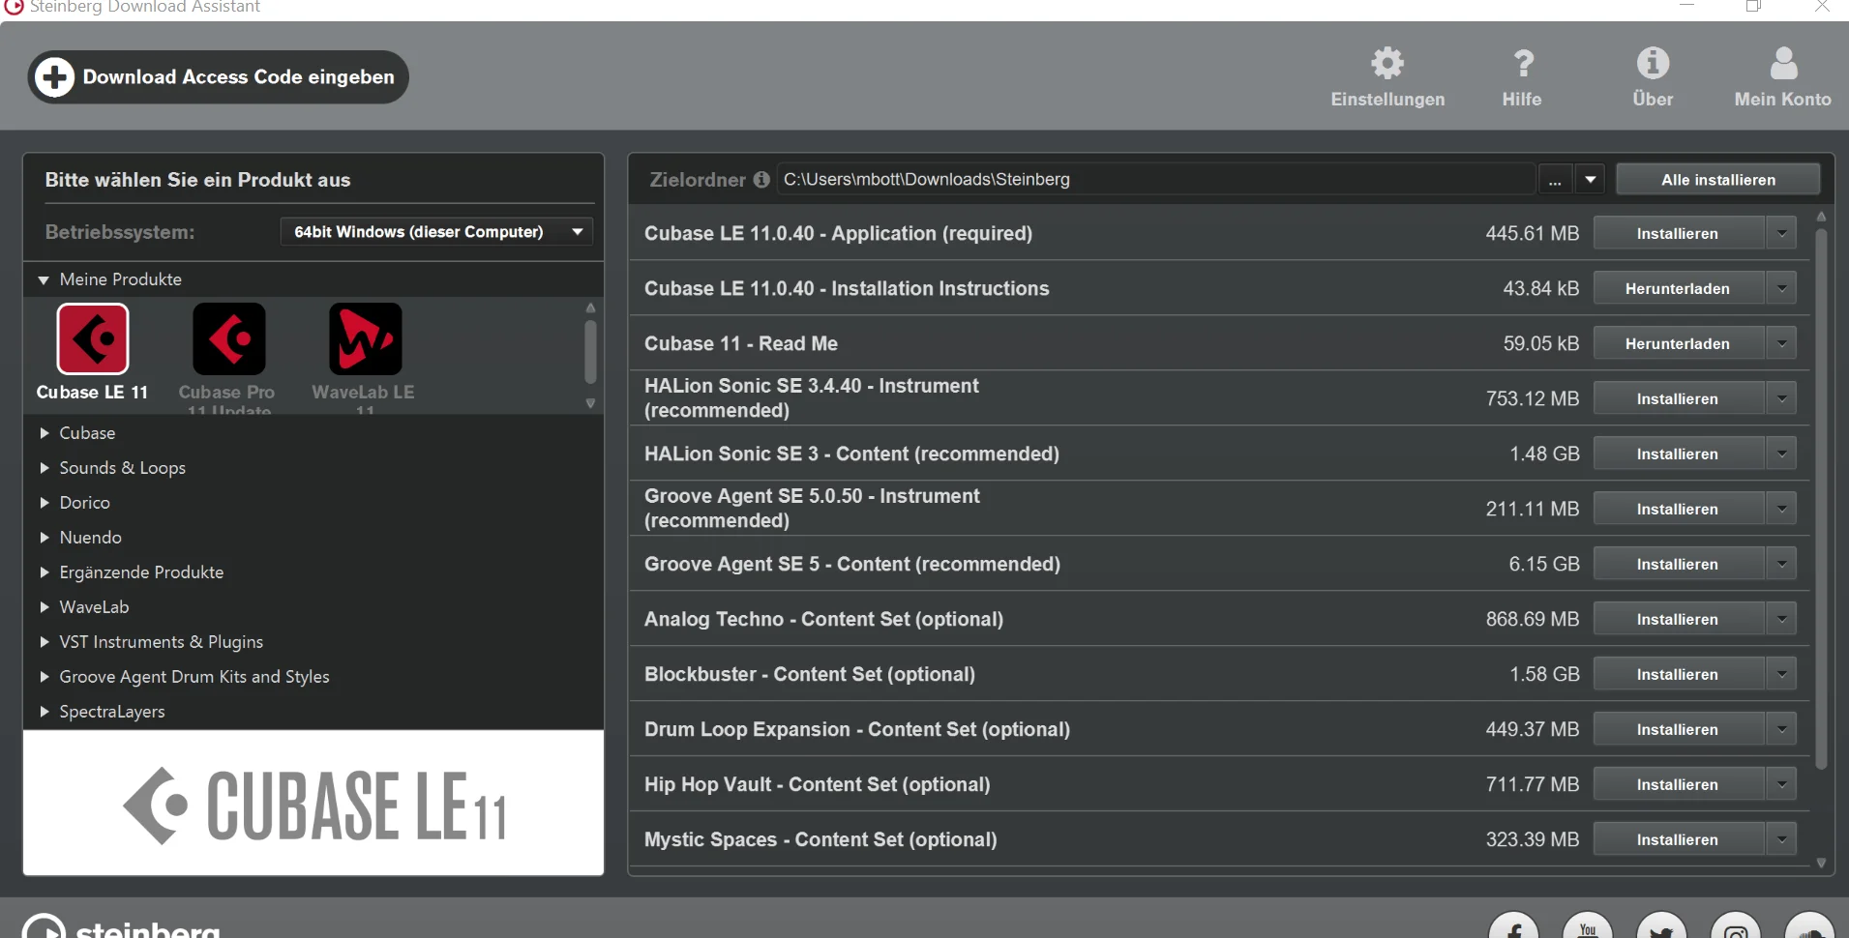The height and width of the screenshot is (938, 1849).
Task: Click the products list scroll down arrow
Action: click(590, 403)
